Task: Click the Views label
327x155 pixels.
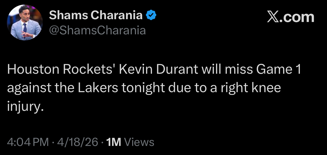Action: 139,142
